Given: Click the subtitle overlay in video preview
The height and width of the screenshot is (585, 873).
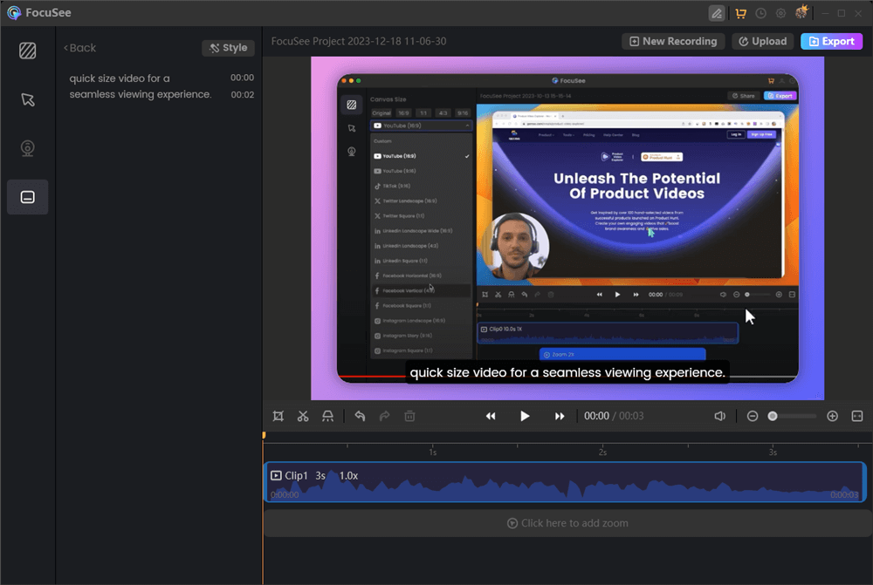Looking at the screenshot, I should (567, 372).
